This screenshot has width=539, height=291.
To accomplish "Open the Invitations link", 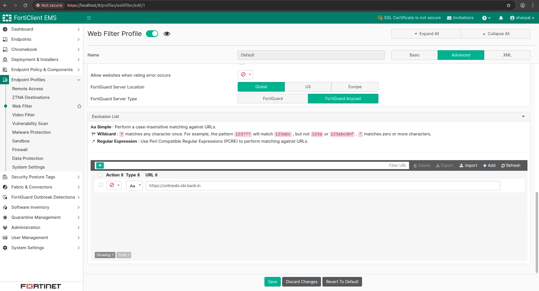I will pos(460,18).
